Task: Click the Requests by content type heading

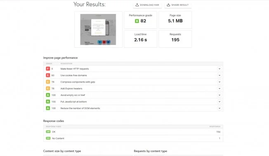Action: click(x=151, y=151)
